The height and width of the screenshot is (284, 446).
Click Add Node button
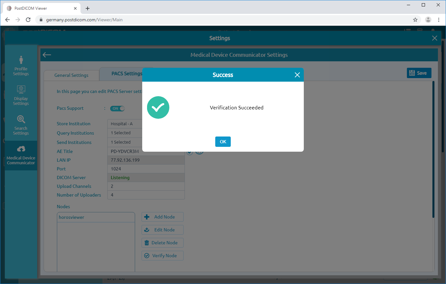163,217
